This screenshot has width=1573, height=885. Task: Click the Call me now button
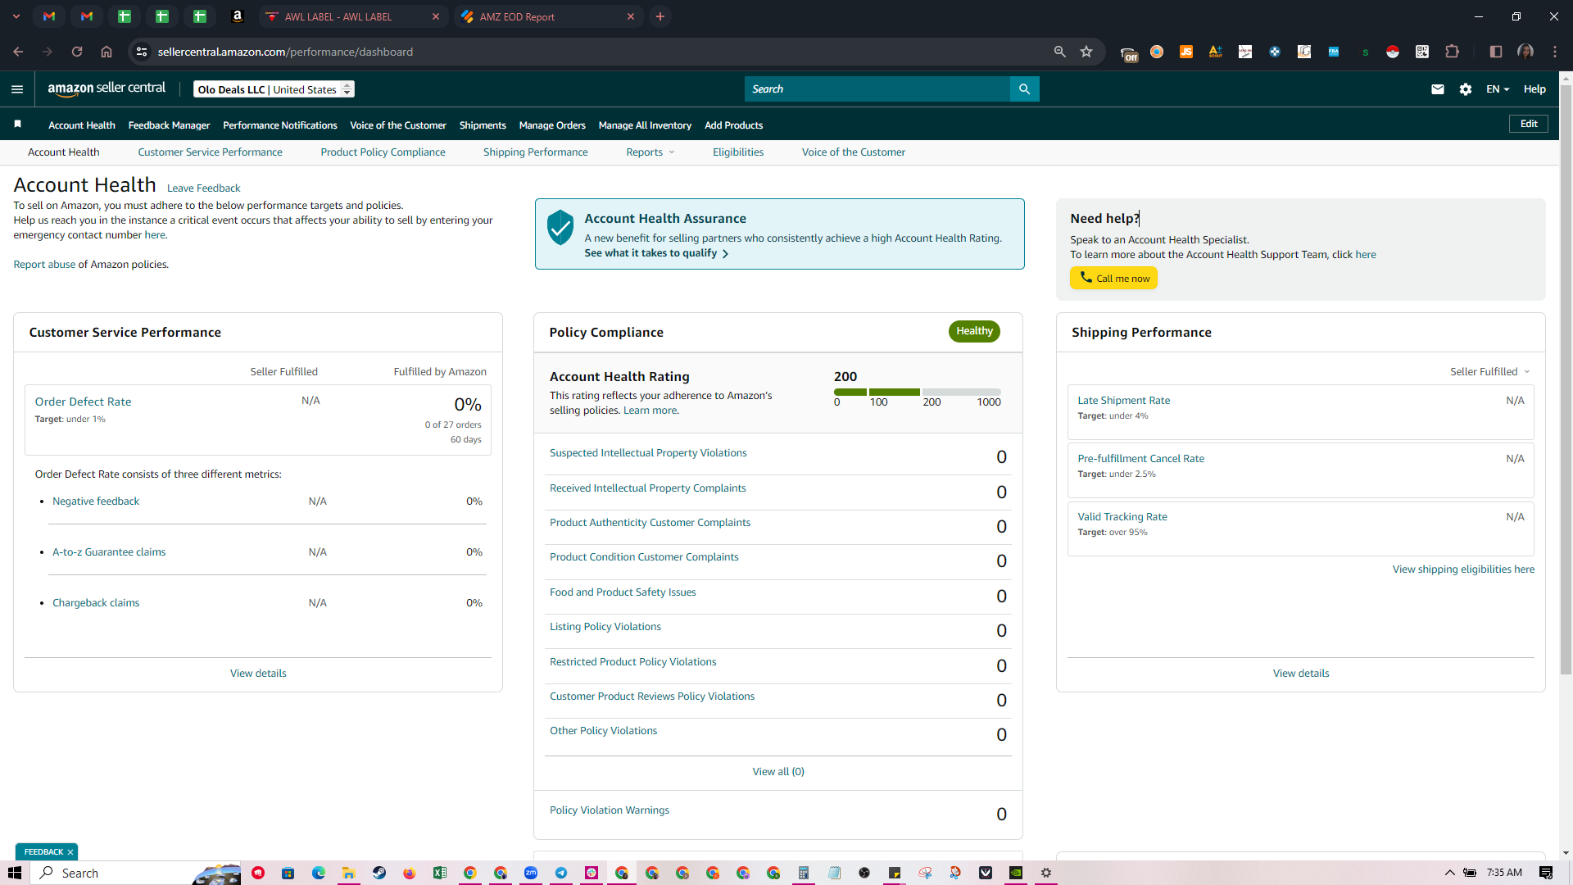pos(1113,278)
